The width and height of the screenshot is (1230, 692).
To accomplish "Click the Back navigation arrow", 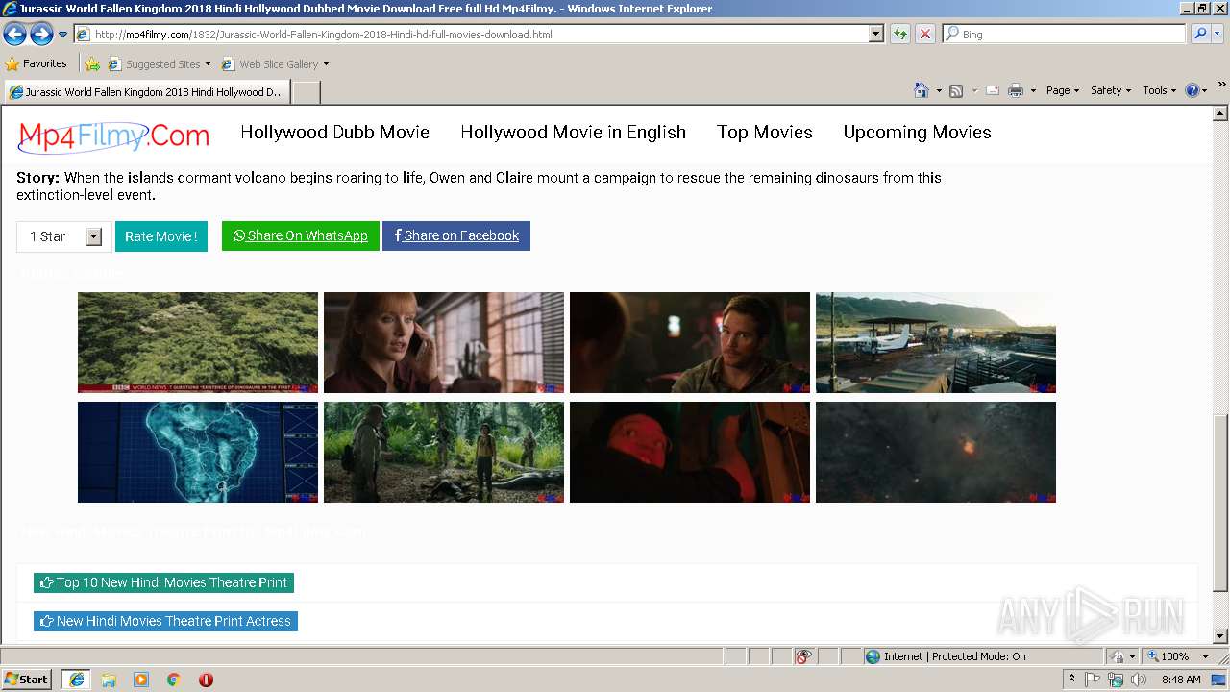I will click(14, 35).
